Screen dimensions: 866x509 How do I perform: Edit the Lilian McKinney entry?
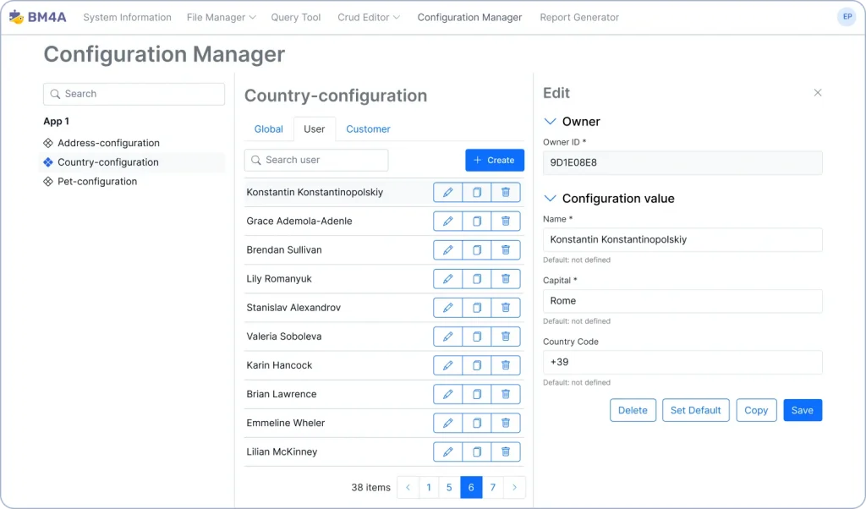tap(447, 452)
